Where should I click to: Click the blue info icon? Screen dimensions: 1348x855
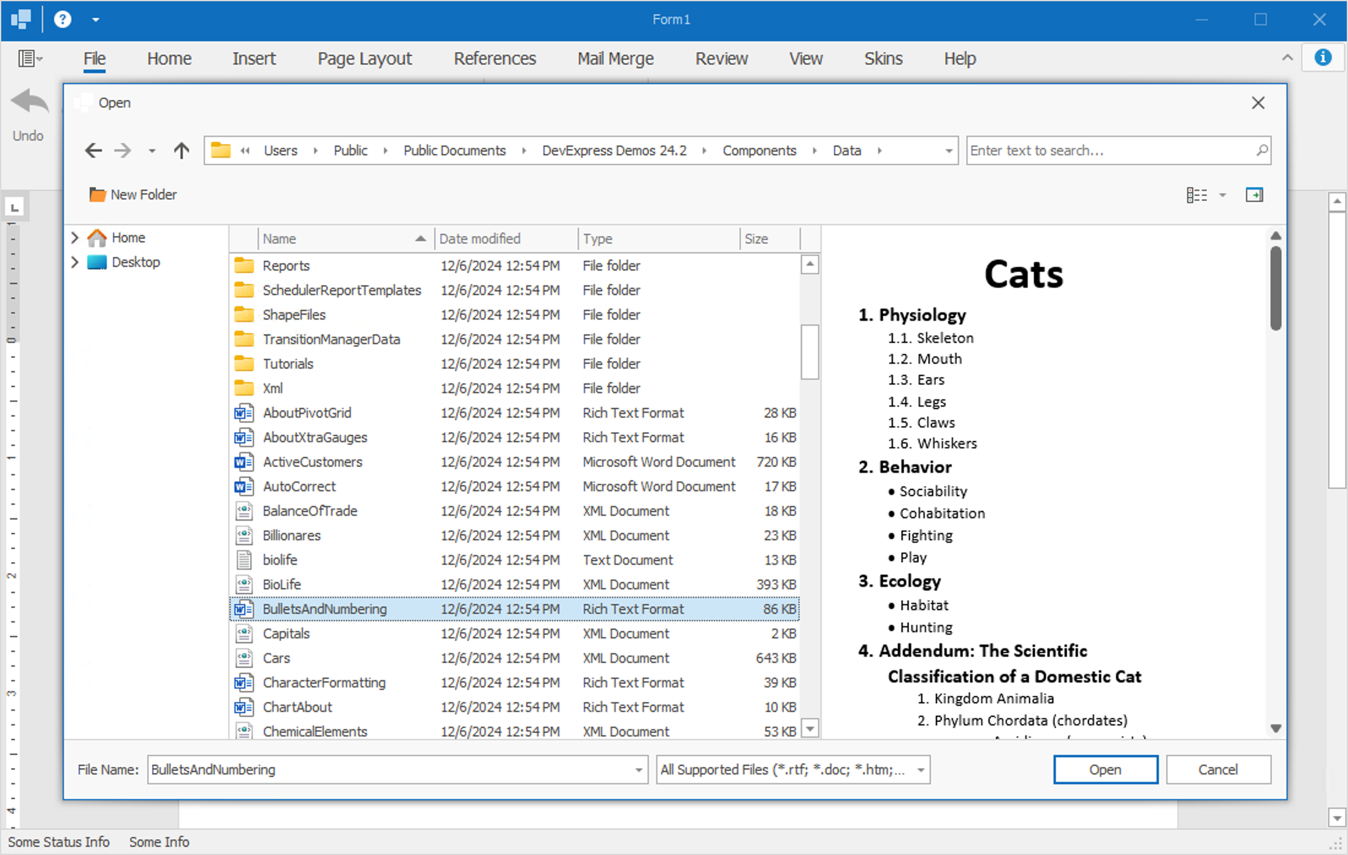(x=1323, y=58)
